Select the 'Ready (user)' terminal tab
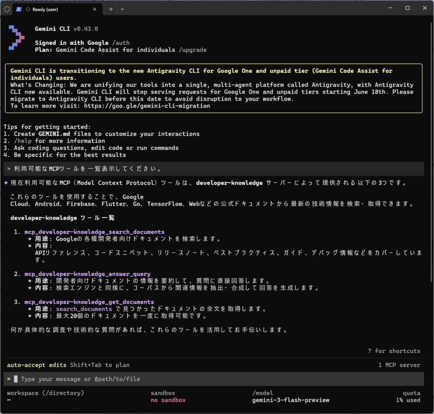434x414 pixels. (x=57, y=9)
